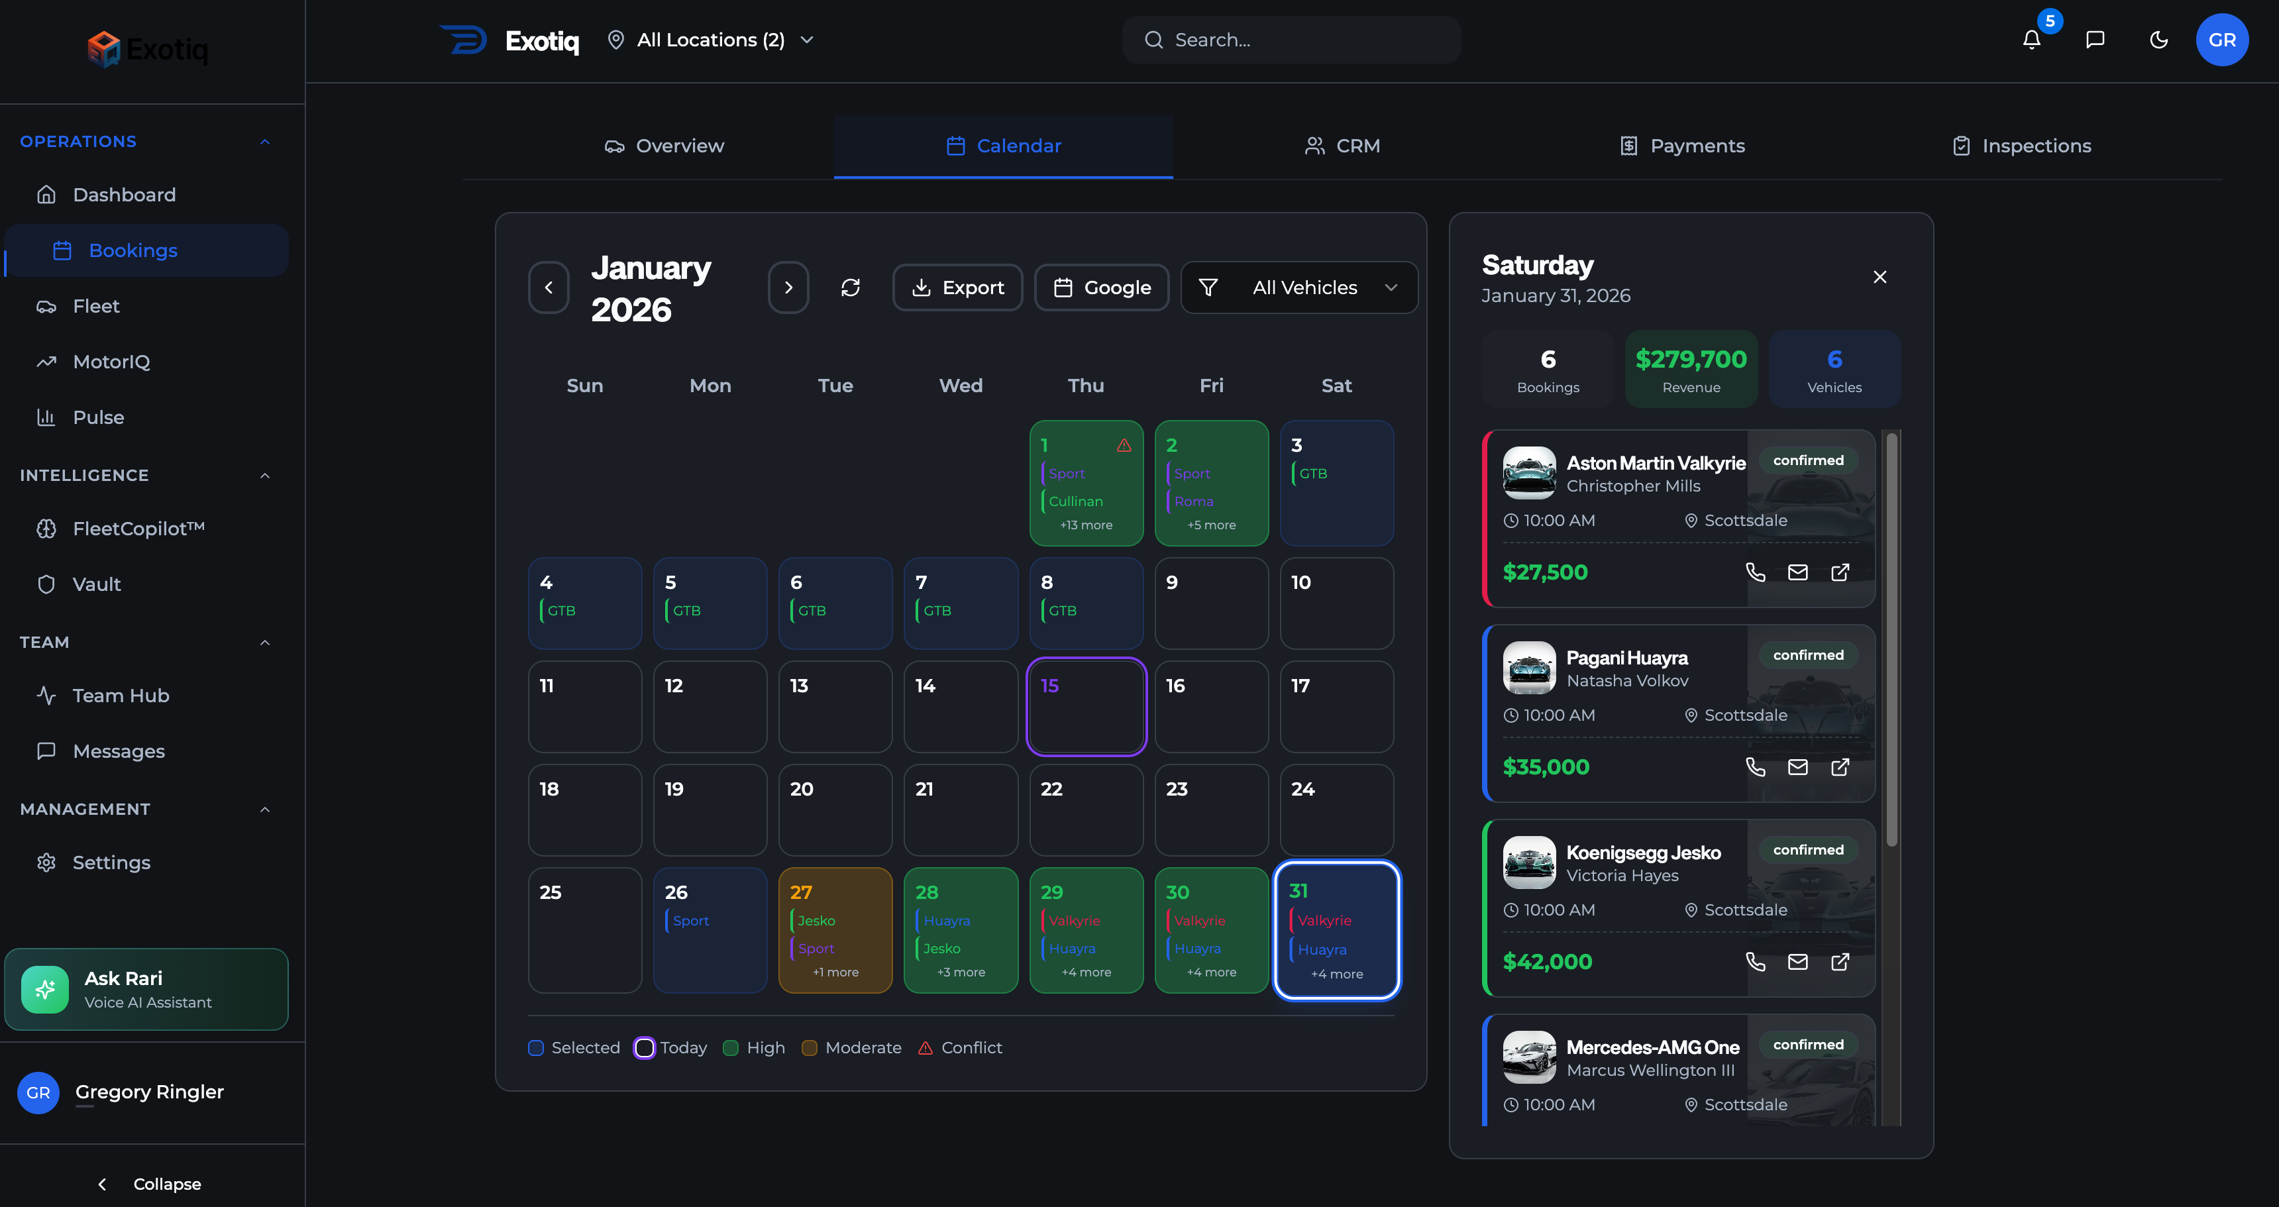
Task: Open Koenigsegg Jesko booking external link icon
Action: tap(1840, 962)
